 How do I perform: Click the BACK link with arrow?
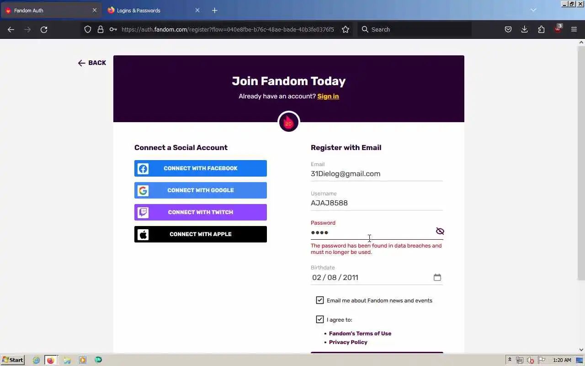92,63
